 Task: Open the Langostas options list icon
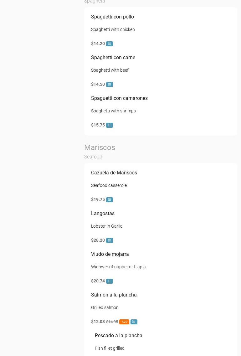pyautogui.click(x=110, y=240)
